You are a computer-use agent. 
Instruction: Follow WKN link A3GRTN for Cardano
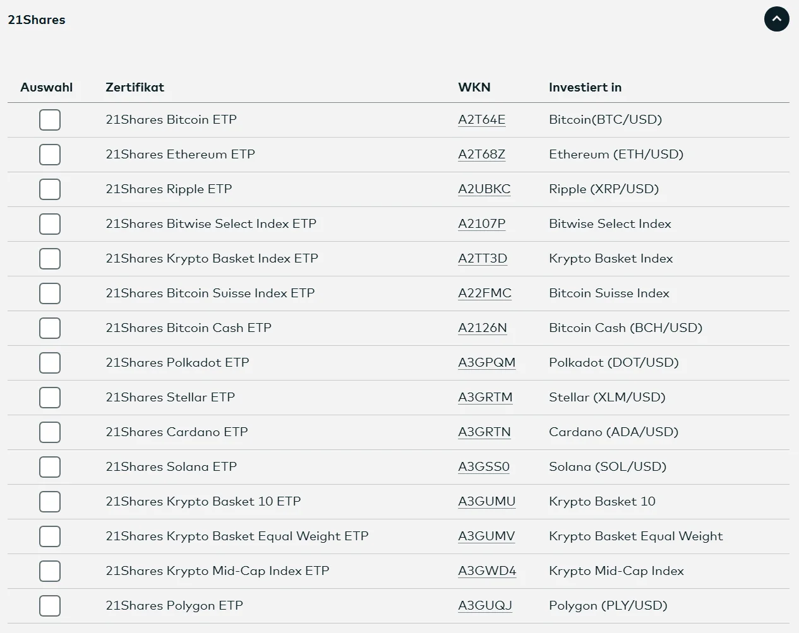click(484, 432)
